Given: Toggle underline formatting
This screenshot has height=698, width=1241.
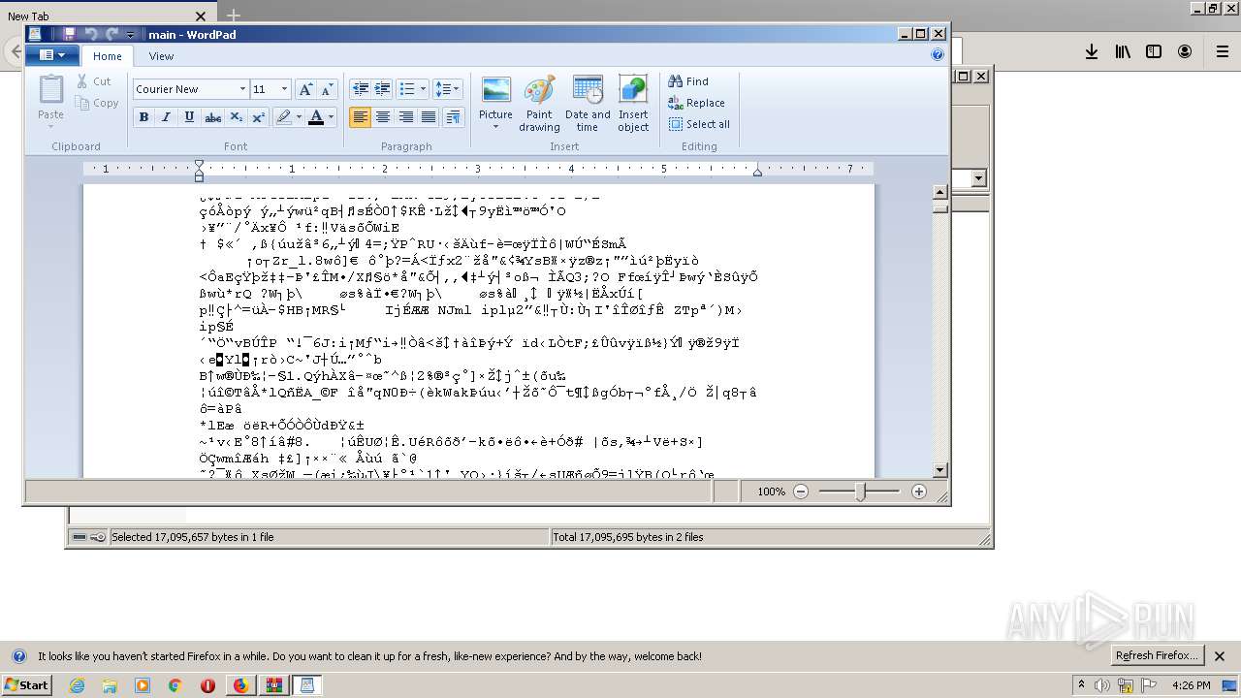Looking at the screenshot, I should pos(189,117).
